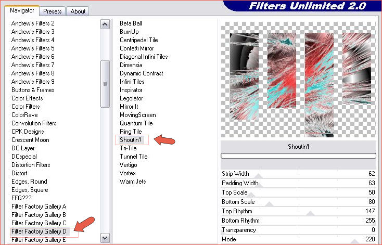
Task: Select Filter Factory Gallery D category
Action: (x=39, y=231)
